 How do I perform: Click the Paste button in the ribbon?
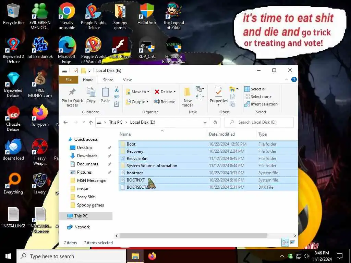[x=105, y=95]
